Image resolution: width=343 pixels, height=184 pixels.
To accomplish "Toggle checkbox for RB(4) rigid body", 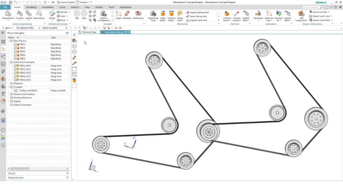I will (x=15, y=55).
